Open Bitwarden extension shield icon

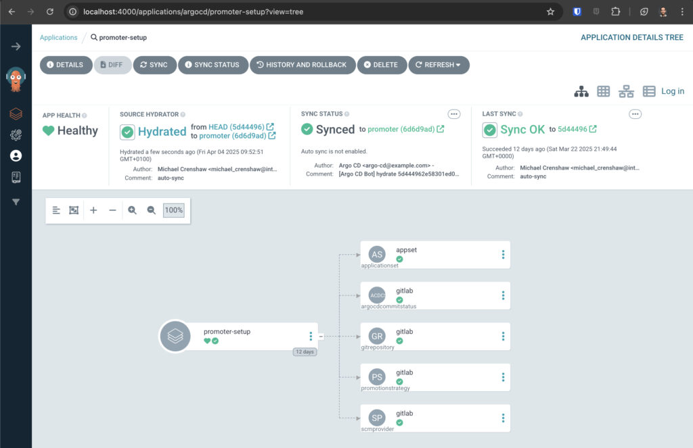pyautogui.click(x=577, y=12)
